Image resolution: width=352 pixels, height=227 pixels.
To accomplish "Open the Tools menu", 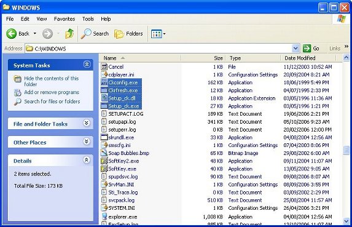I will tap(88, 19).
